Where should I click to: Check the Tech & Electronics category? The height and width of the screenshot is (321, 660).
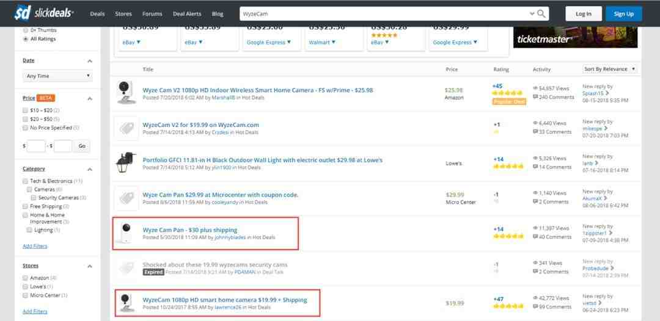coord(26,181)
